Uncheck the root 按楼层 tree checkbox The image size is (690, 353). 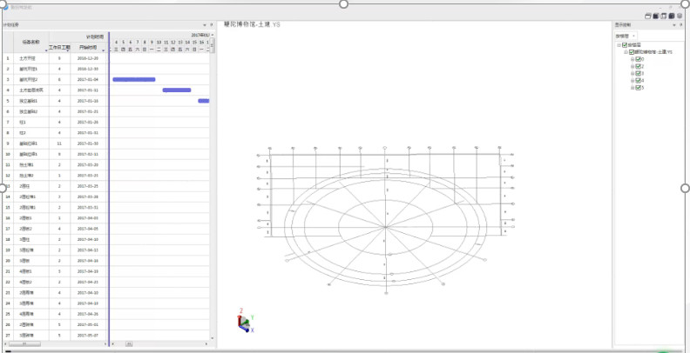point(626,46)
